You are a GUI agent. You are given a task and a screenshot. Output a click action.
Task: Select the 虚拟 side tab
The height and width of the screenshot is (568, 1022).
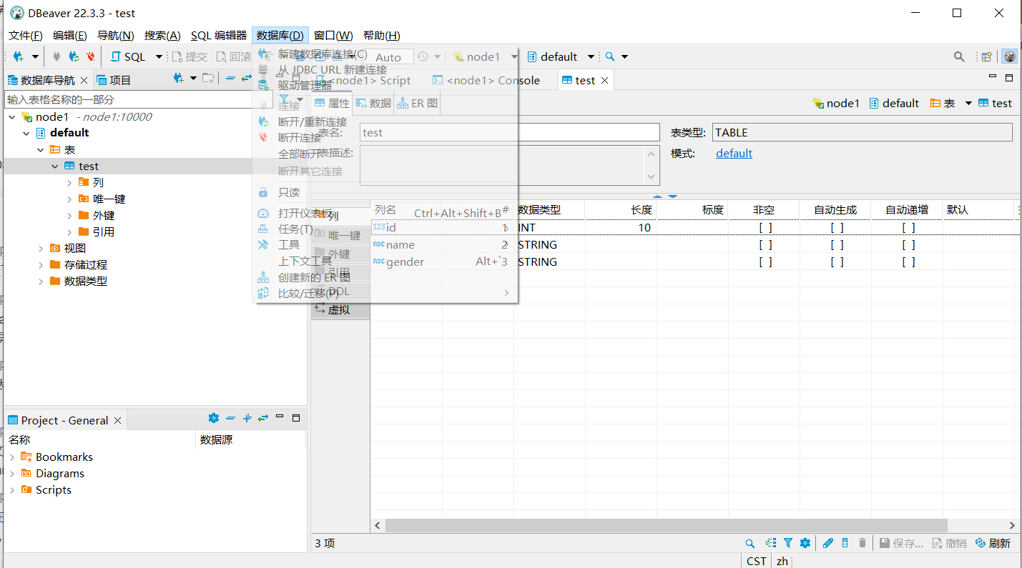340,310
